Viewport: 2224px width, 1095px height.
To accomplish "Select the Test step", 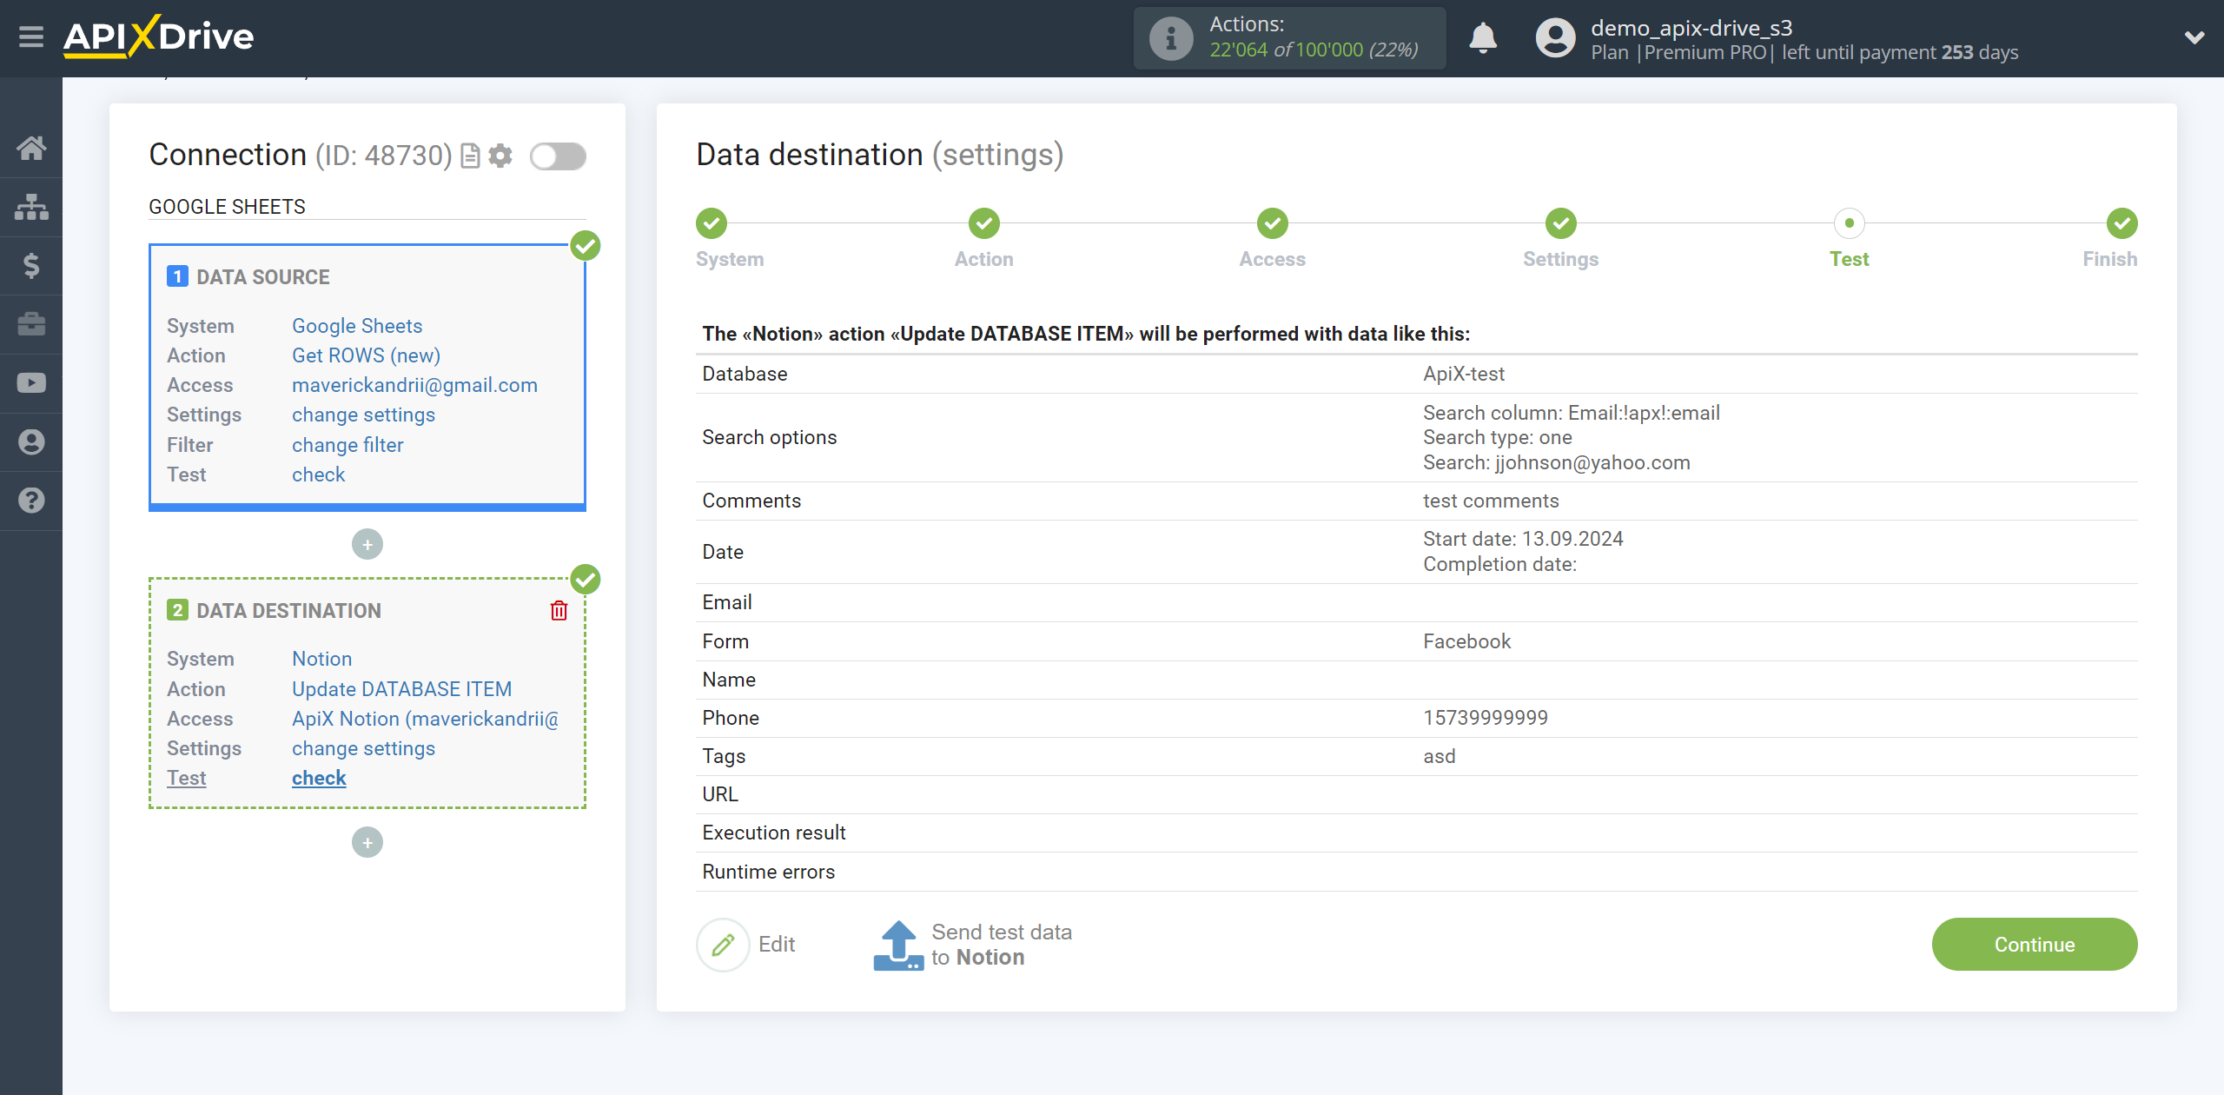I will click(x=1849, y=223).
